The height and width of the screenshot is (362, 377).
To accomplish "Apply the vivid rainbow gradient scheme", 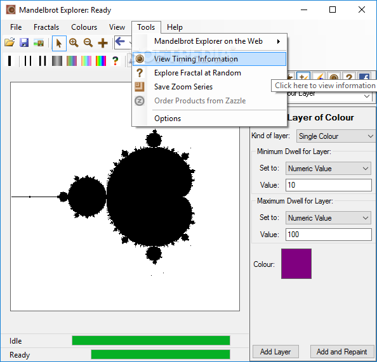I will [101, 61].
